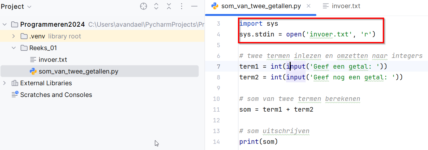This screenshot has width=428, height=150.
Task: Close the som_van_twee_getallen.py tab
Action: click(309, 6)
